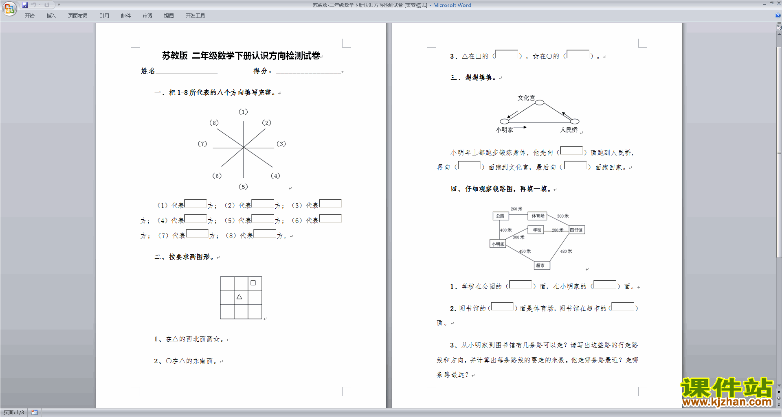Click the answer box after 图书馆的
The width and height of the screenshot is (782, 417).
[503, 306]
